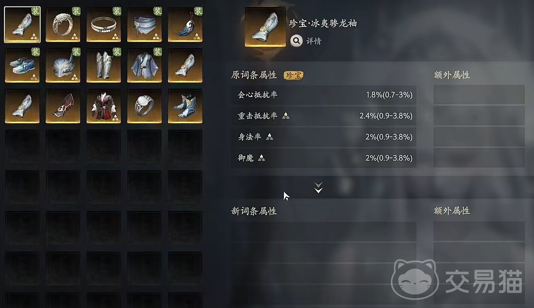Expand the double-chevron down arrow
The width and height of the screenshot is (534, 308).
[318, 187]
